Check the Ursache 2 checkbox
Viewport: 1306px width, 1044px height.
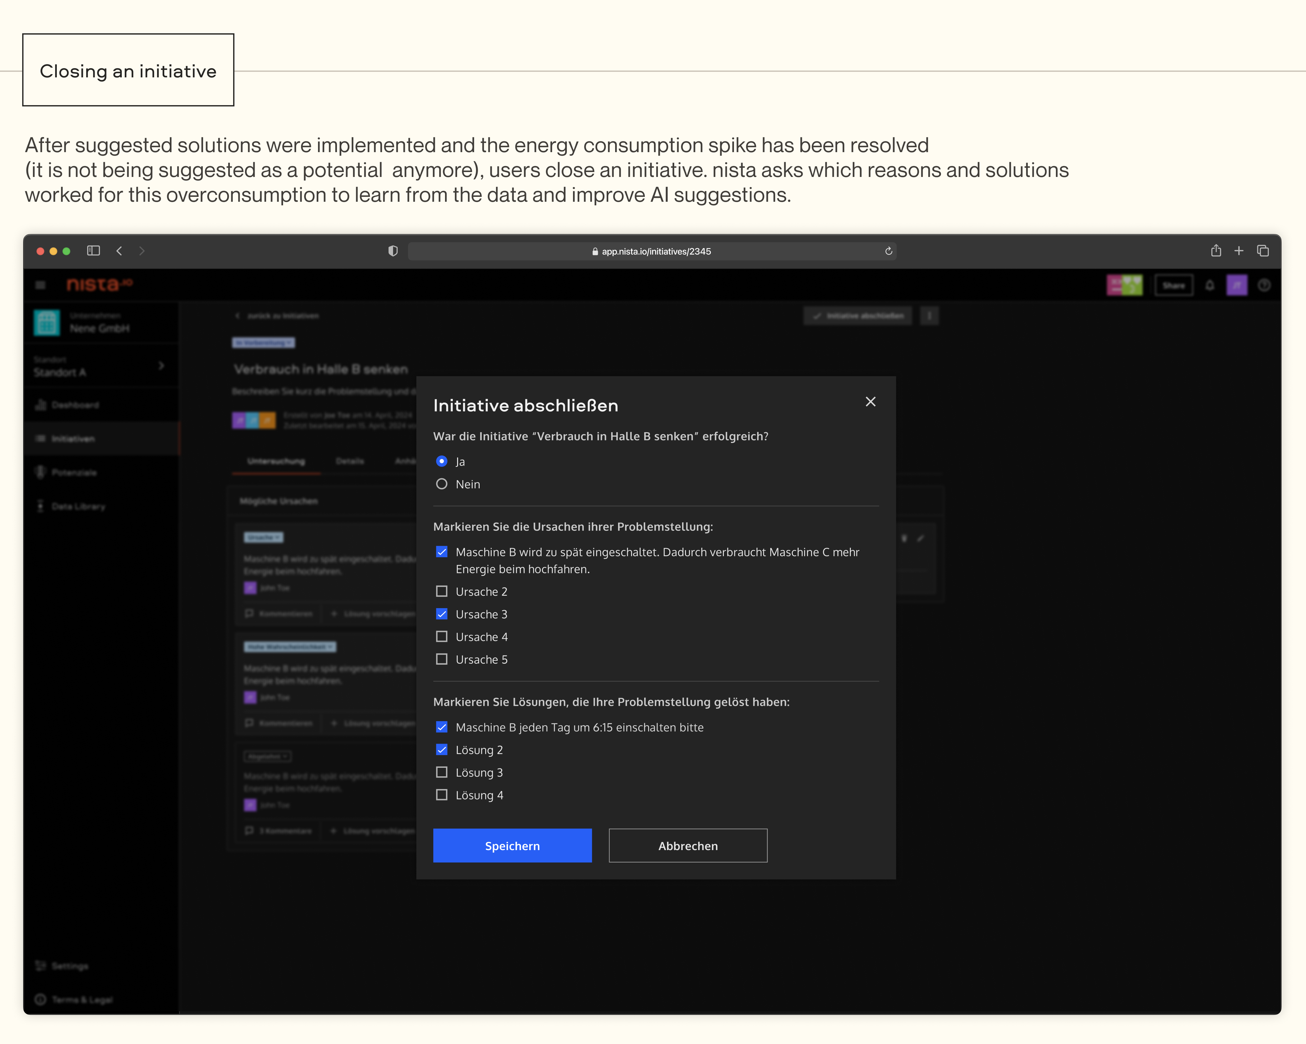coord(442,591)
